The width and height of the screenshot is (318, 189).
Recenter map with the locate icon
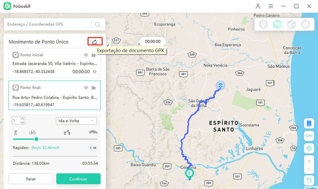(x=309, y=148)
